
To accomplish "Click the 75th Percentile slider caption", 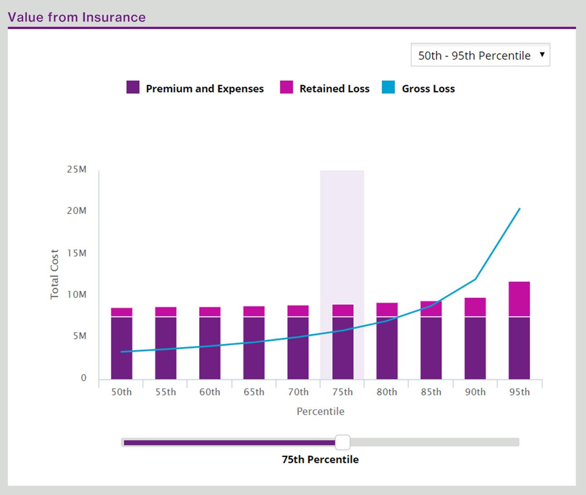I will pyautogui.click(x=320, y=460).
